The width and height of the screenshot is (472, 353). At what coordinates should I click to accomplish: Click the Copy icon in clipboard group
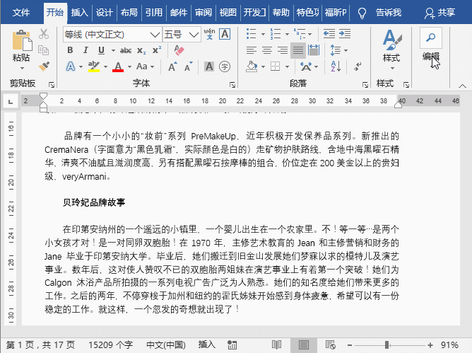click(x=44, y=50)
